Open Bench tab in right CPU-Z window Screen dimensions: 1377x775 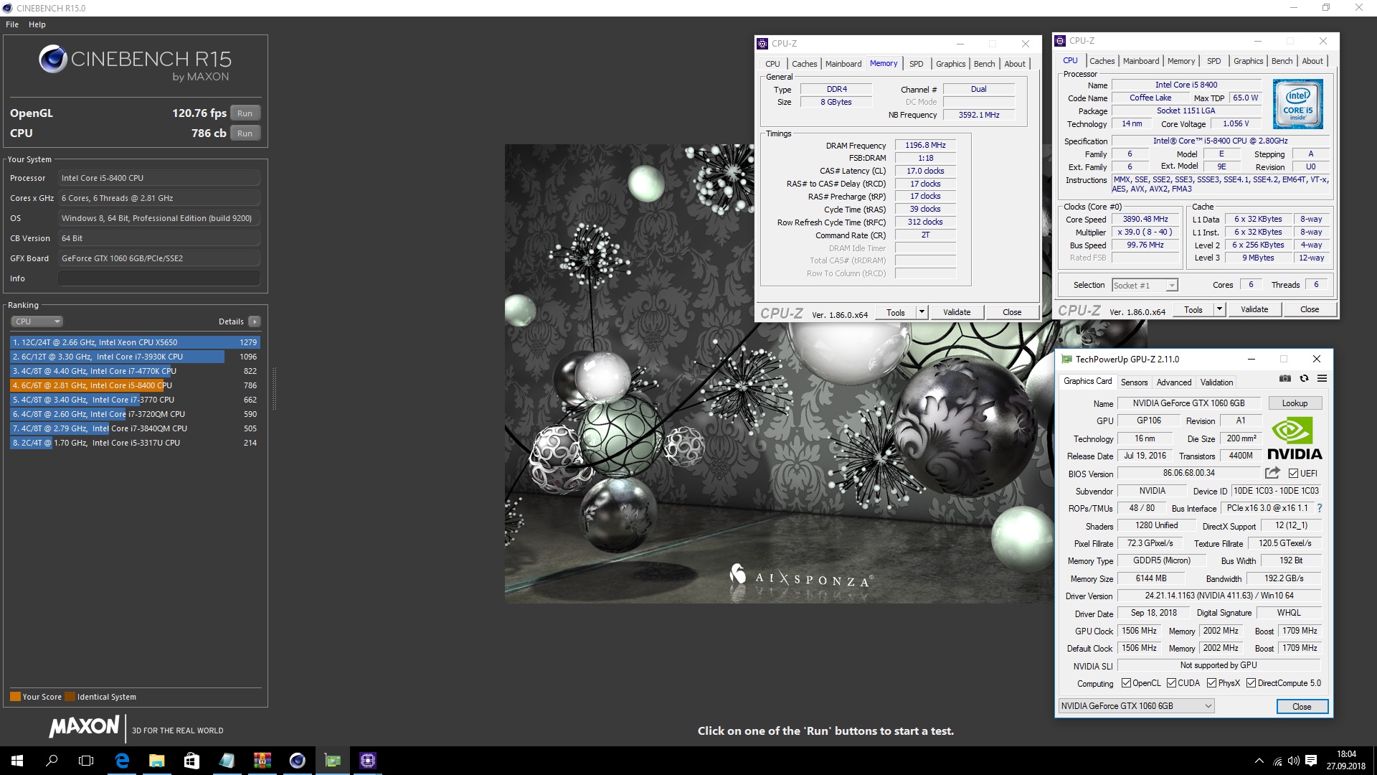coord(1282,61)
